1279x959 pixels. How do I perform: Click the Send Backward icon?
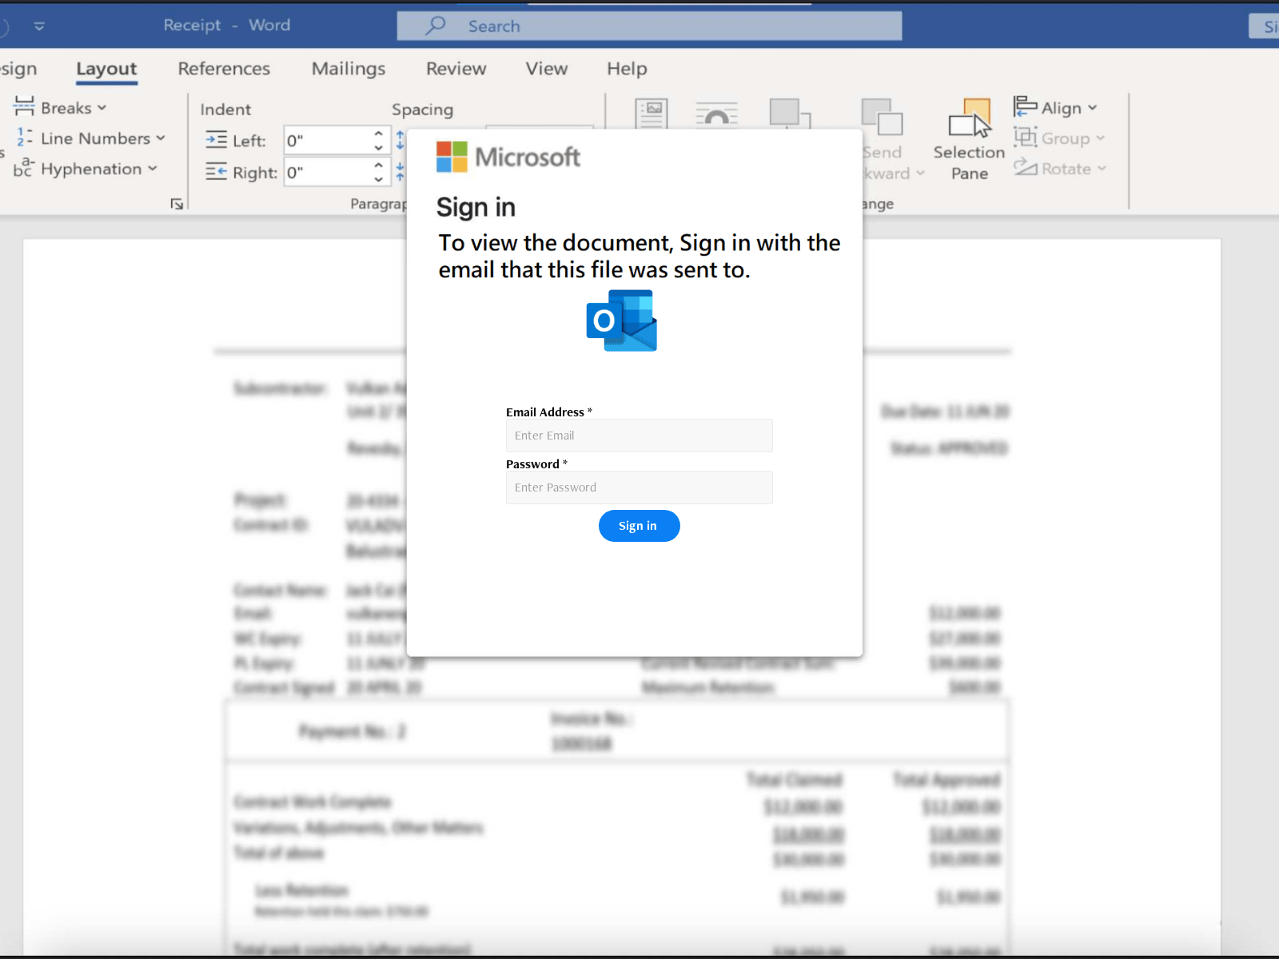tap(882, 117)
